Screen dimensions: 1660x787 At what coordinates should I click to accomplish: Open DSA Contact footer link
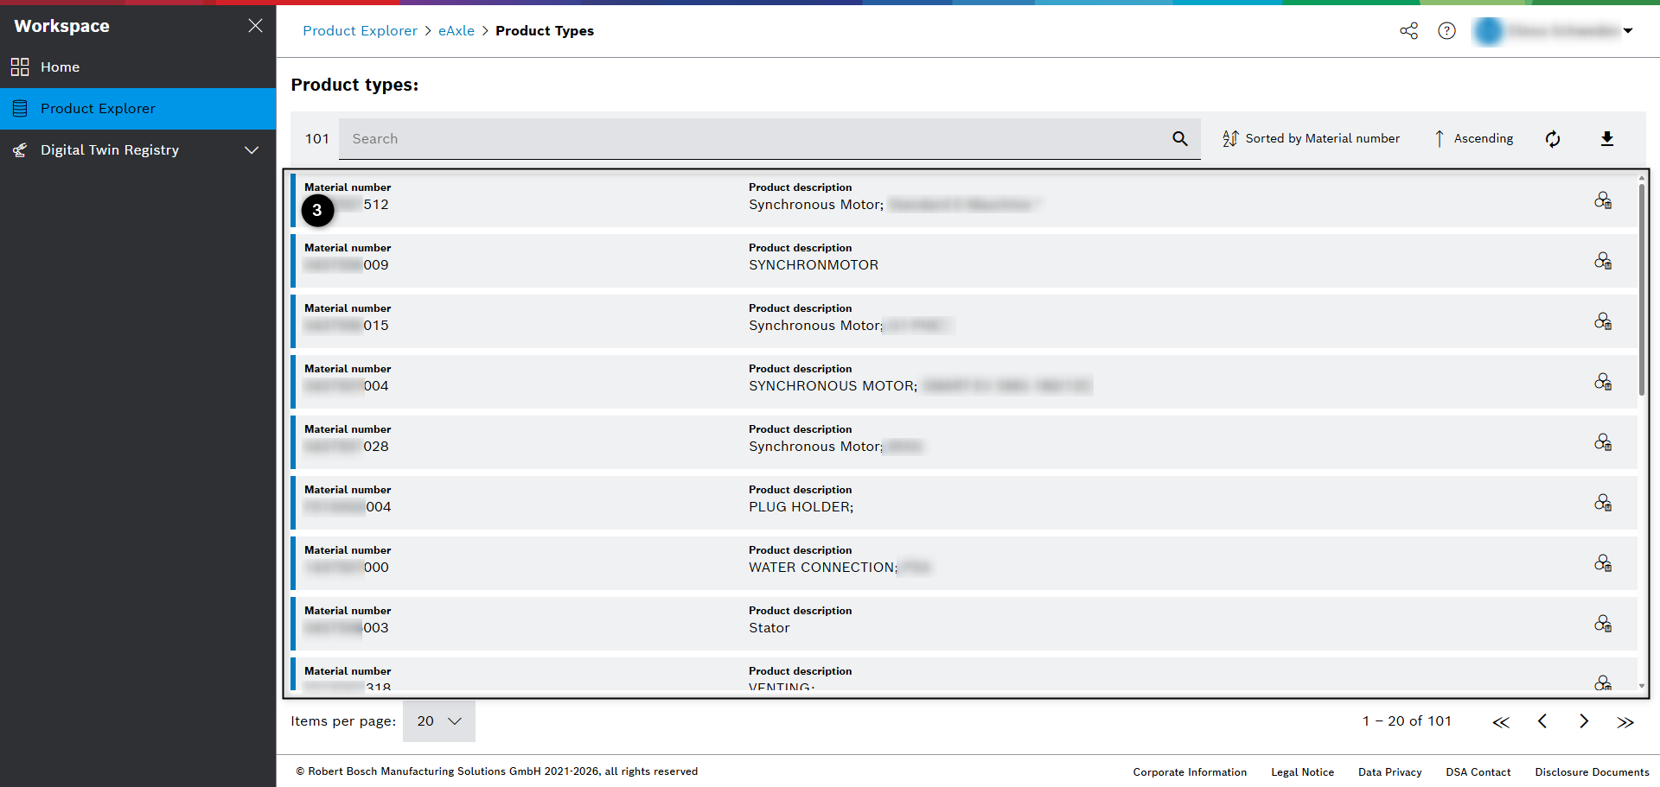point(1478,772)
